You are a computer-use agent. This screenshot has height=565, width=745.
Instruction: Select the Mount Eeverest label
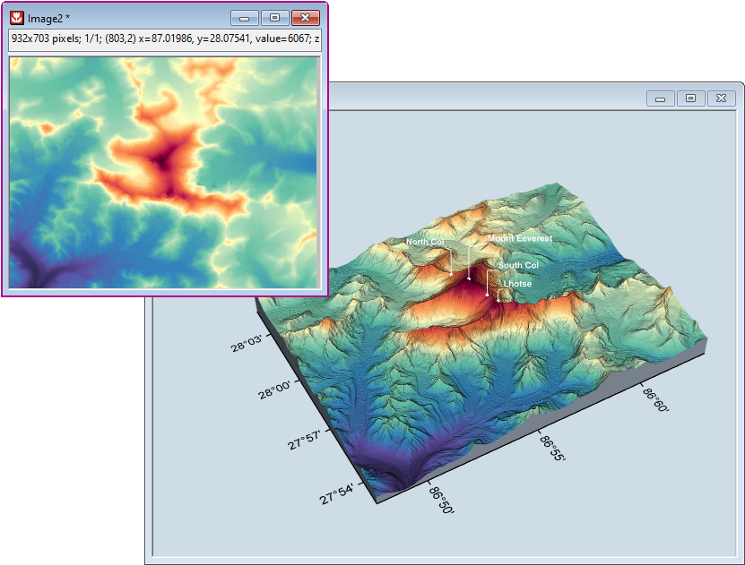coord(520,240)
